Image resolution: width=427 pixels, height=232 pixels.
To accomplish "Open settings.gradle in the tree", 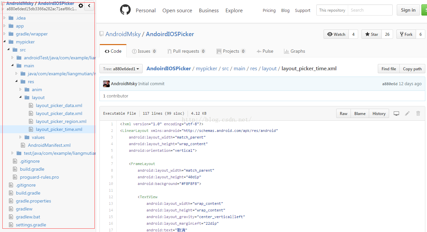I will [31, 225].
